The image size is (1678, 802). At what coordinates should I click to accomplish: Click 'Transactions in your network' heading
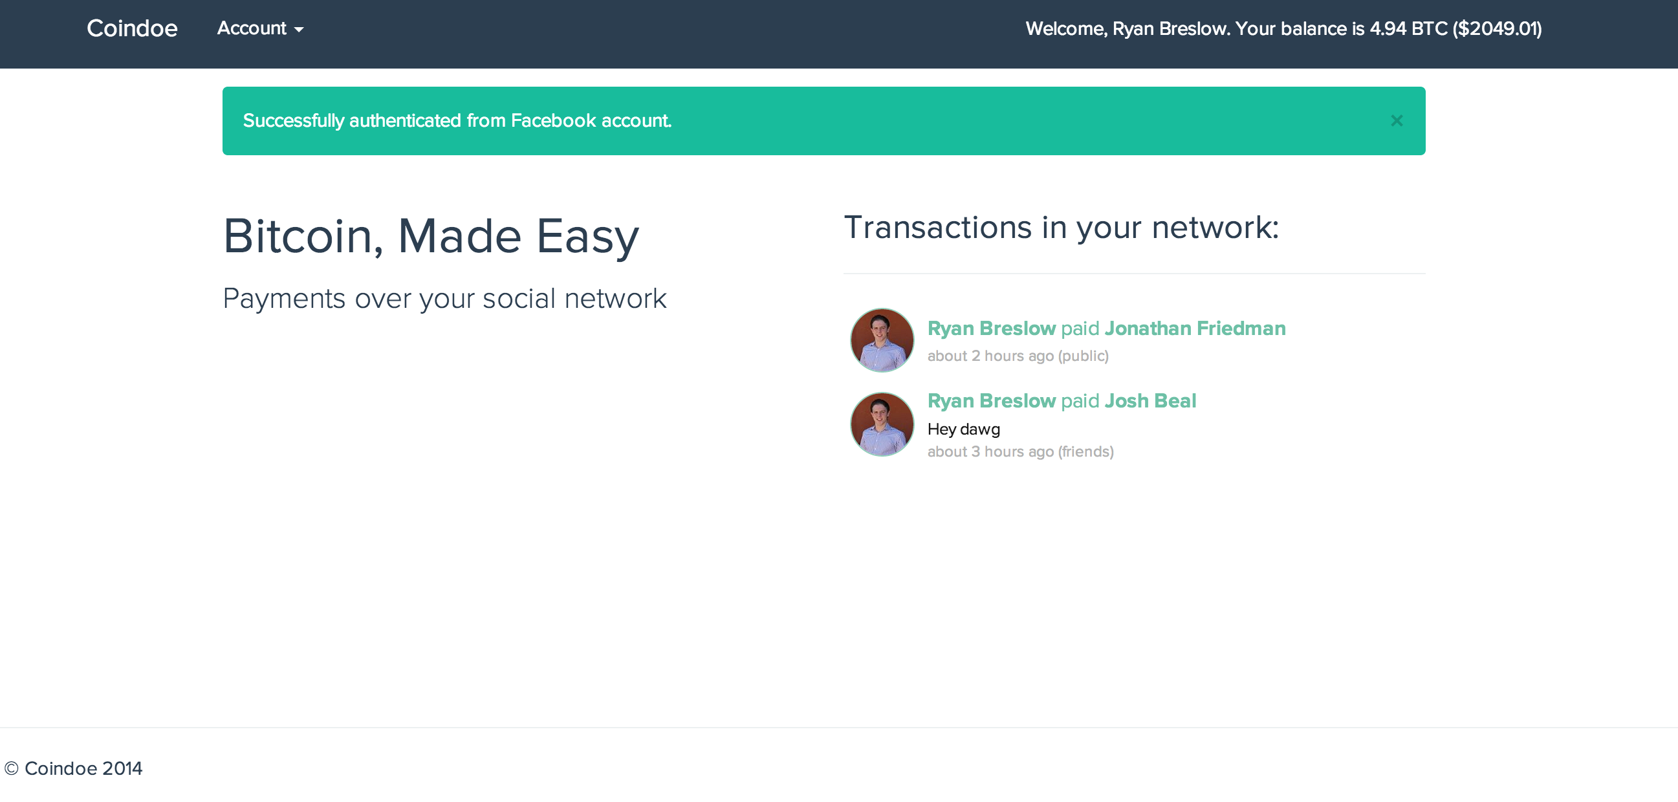tap(1060, 228)
